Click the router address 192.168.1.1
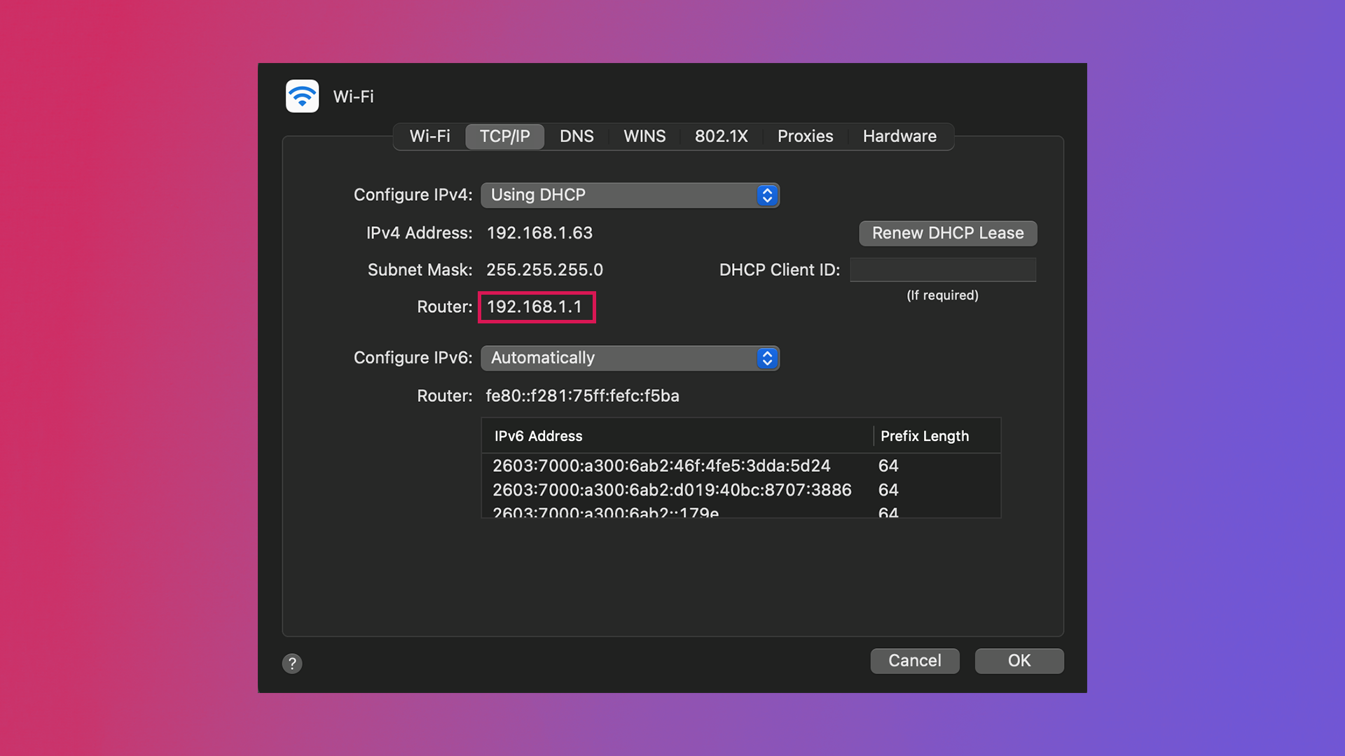This screenshot has width=1345, height=756. point(534,307)
